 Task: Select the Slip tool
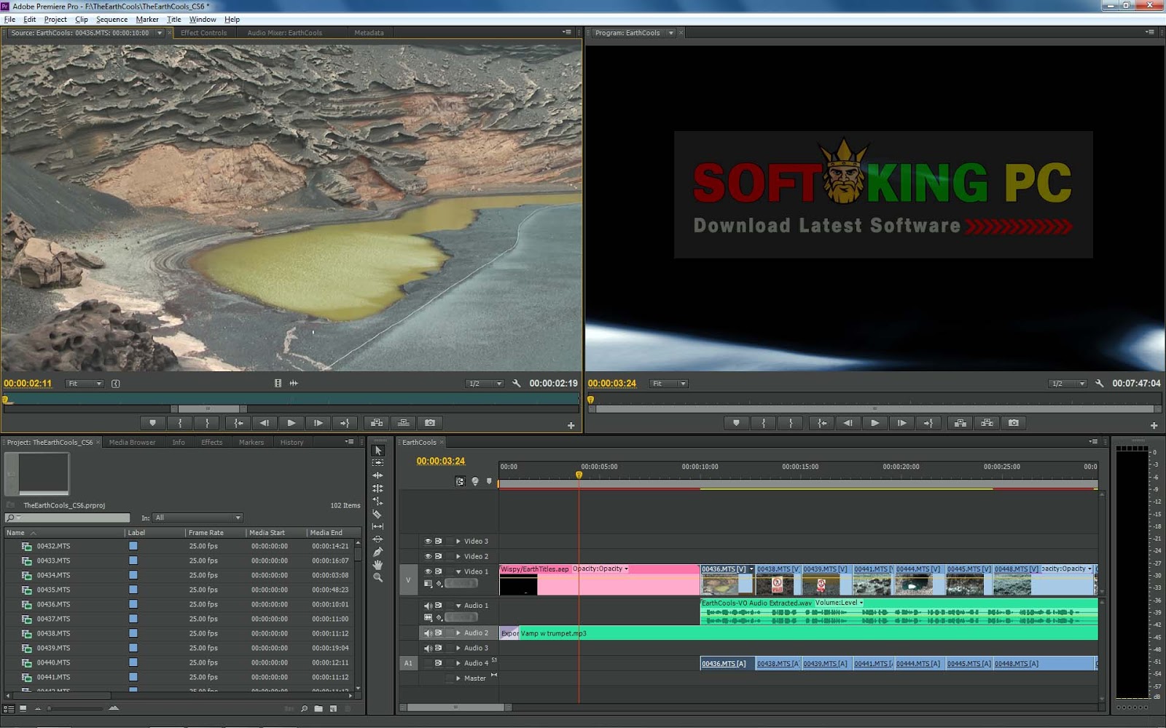377,526
